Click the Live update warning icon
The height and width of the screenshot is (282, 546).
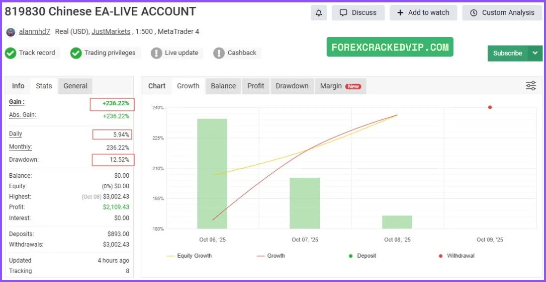pos(157,53)
